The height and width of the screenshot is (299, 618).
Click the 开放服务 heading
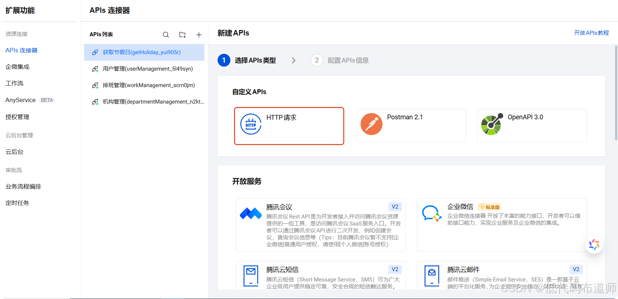pos(247,181)
